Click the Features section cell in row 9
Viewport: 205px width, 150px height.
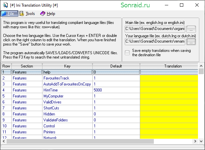(x=27, y=120)
